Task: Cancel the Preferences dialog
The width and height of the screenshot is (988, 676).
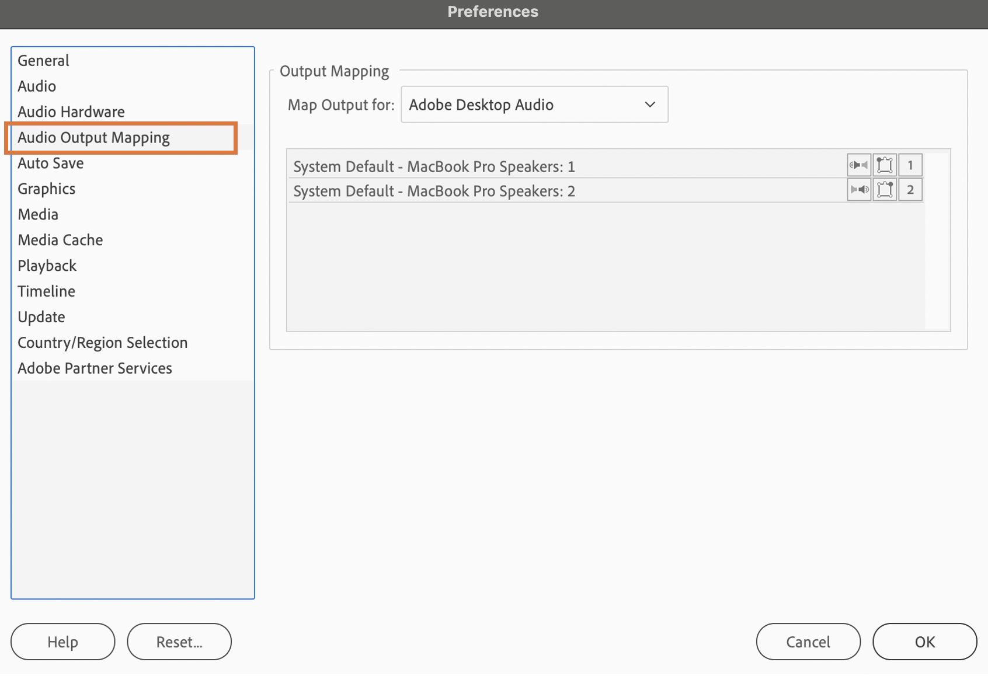Action: [808, 642]
